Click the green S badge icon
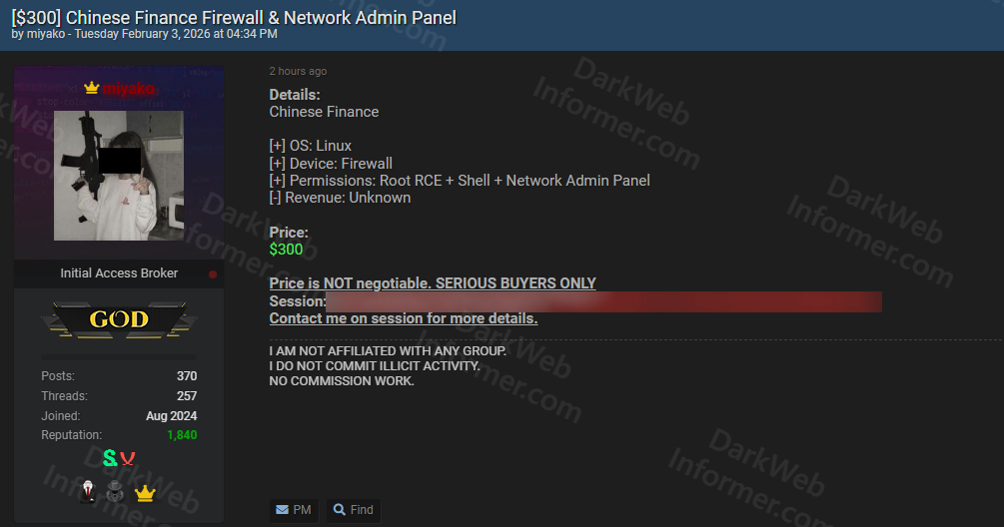The width and height of the screenshot is (1004, 527). point(110,458)
